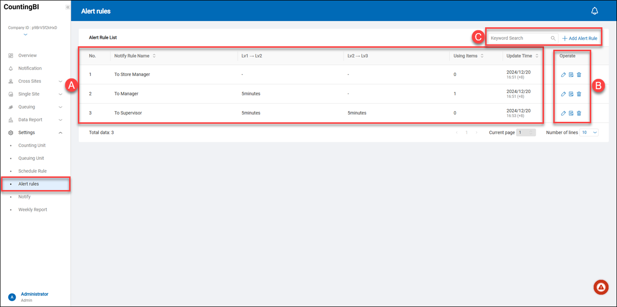The width and height of the screenshot is (617, 307).
Task: Collapse the Settings section
Action: (60, 133)
